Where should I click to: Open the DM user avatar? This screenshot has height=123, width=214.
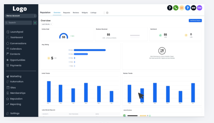coord(199,8)
